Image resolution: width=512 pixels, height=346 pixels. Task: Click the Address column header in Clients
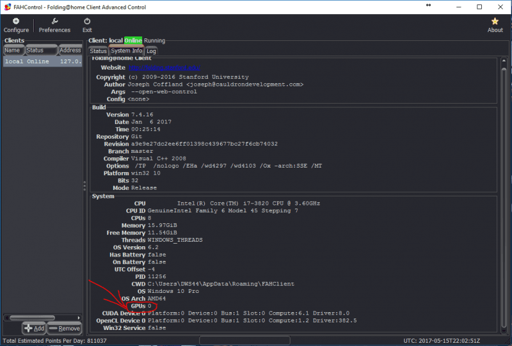70,51
